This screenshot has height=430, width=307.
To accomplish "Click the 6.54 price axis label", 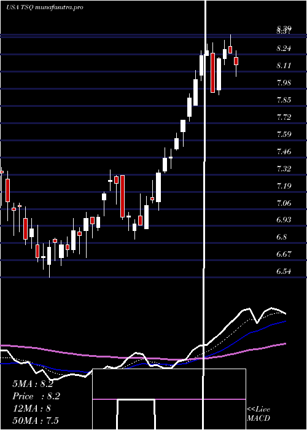I will coord(284,272).
